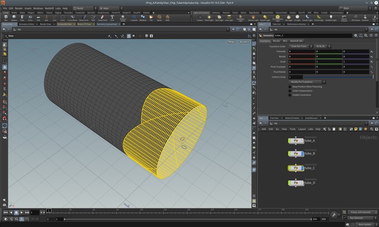Open the Render menu

[18, 8]
